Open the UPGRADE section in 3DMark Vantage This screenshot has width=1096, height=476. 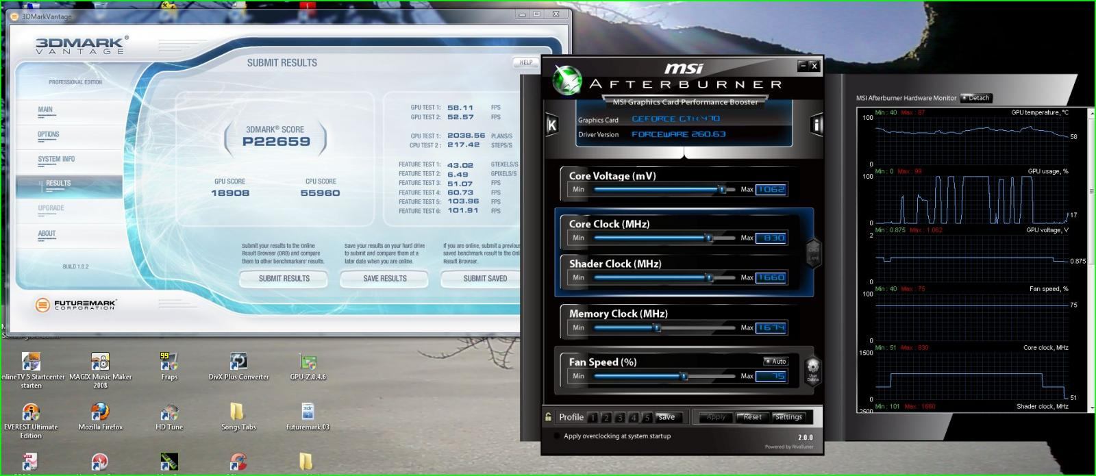(x=51, y=208)
